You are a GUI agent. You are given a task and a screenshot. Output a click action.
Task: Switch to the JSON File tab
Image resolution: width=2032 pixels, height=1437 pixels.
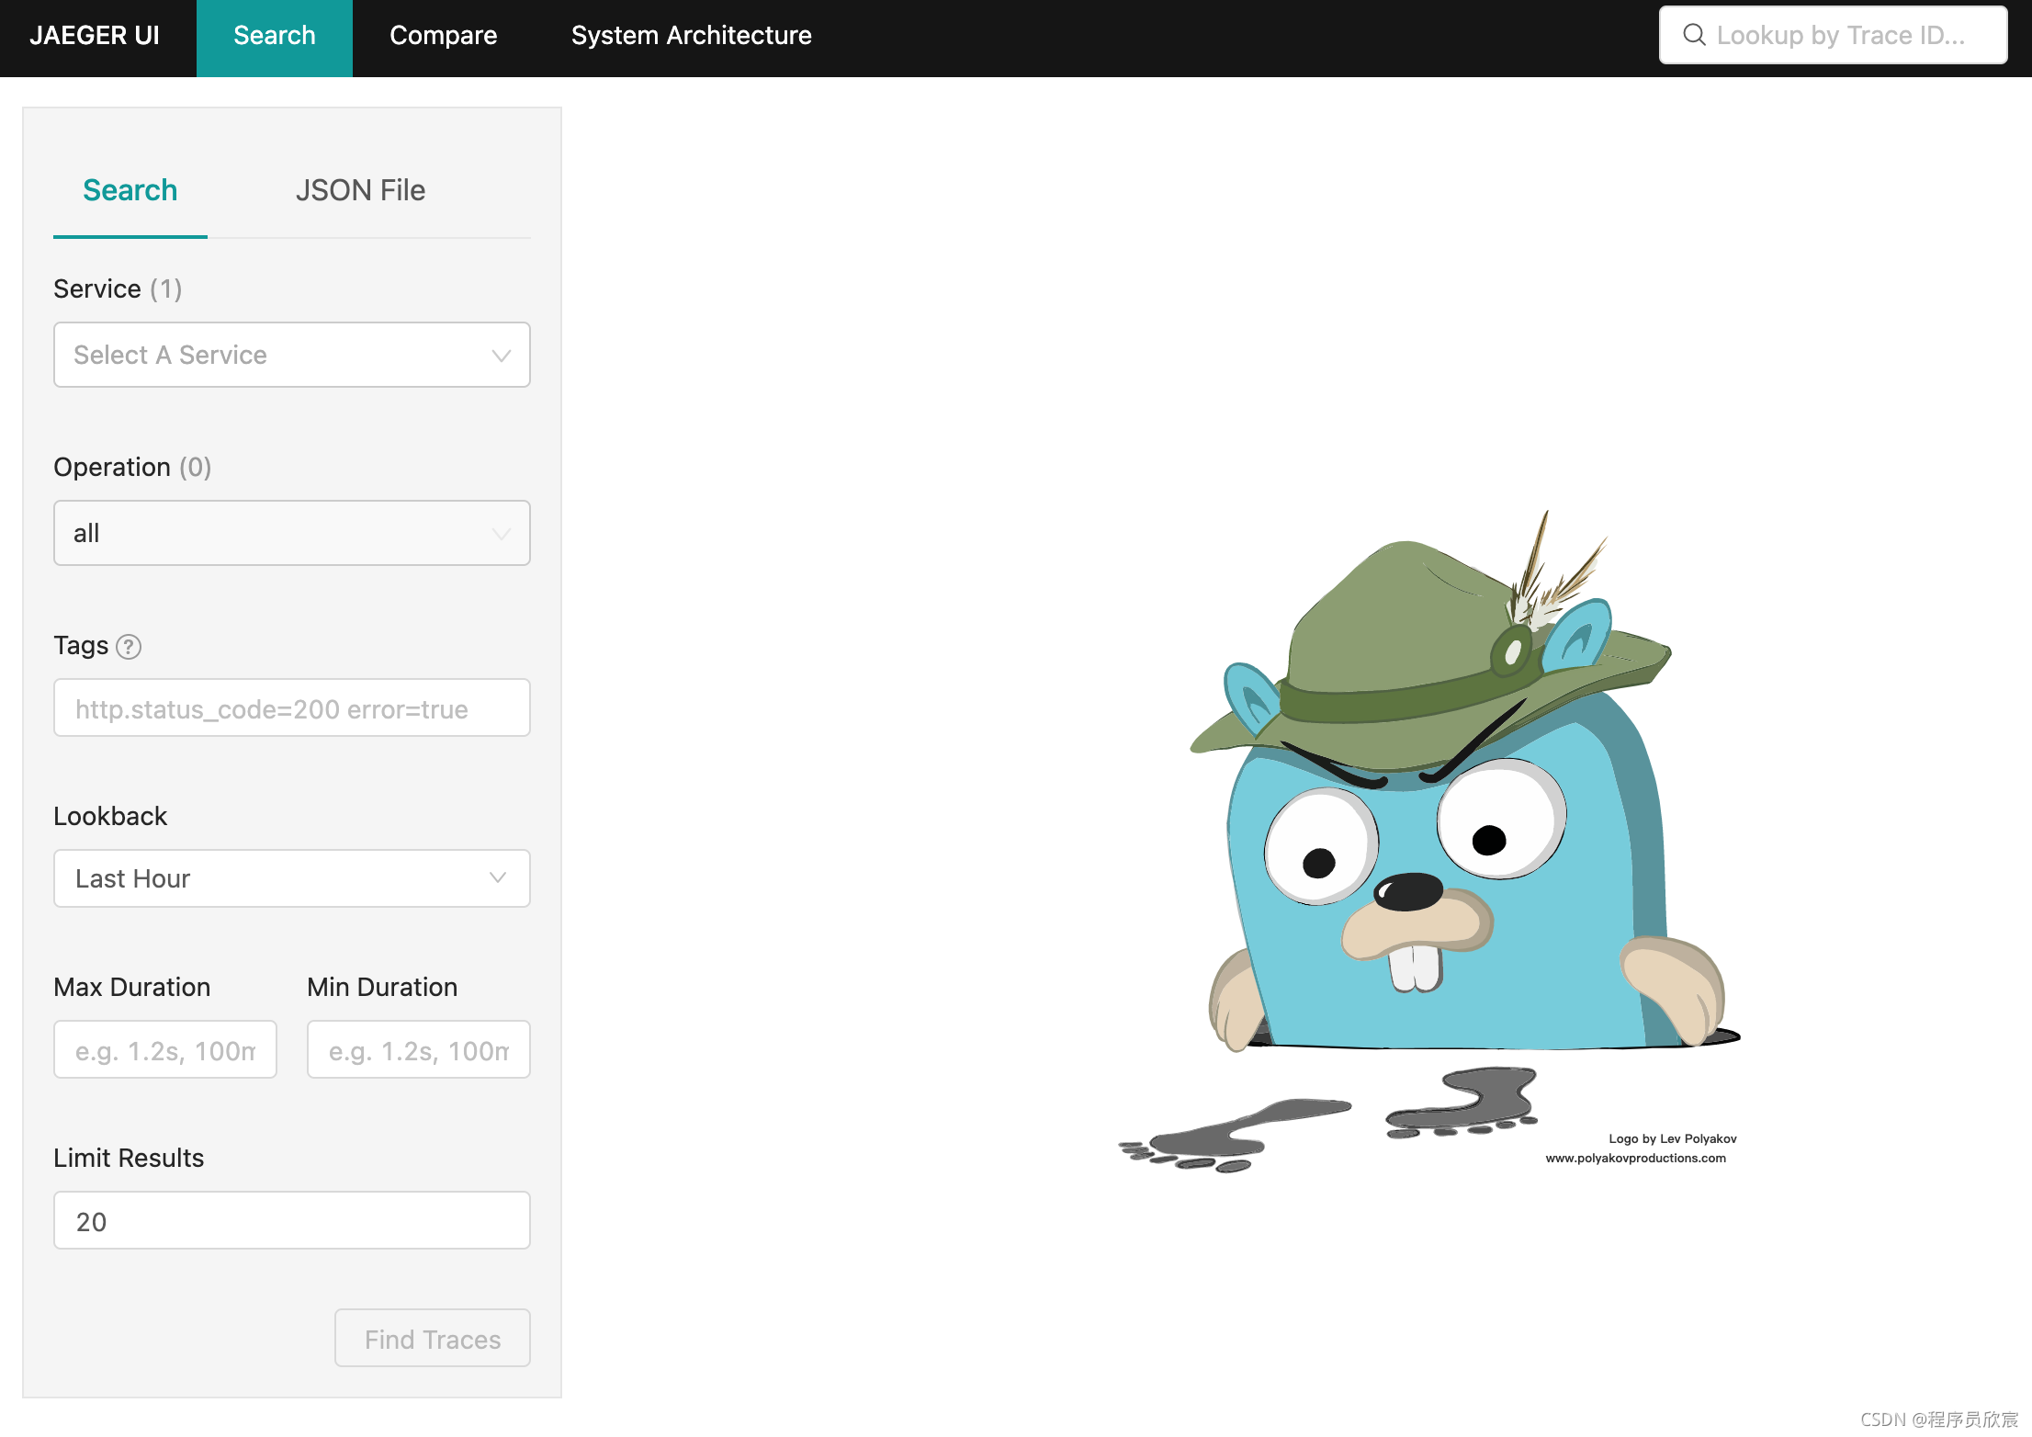tap(360, 190)
